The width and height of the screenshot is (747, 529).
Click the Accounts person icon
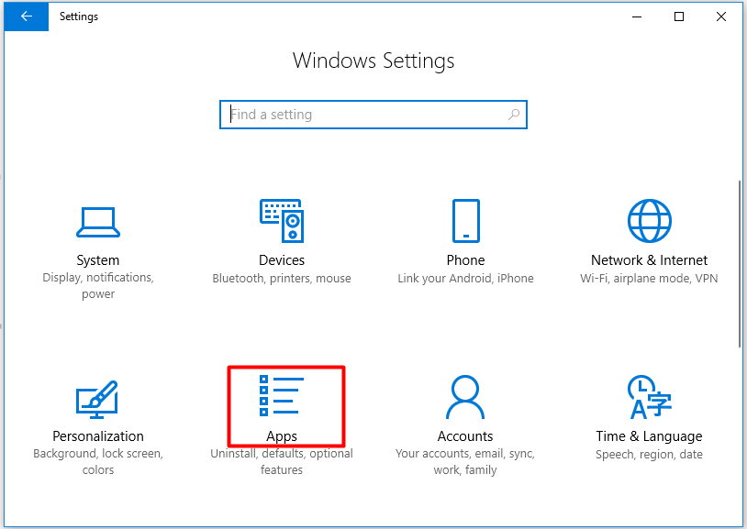tap(465, 397)
